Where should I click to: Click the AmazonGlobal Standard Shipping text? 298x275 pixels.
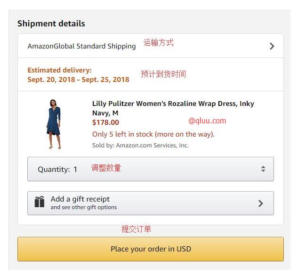tap(81, 46)
